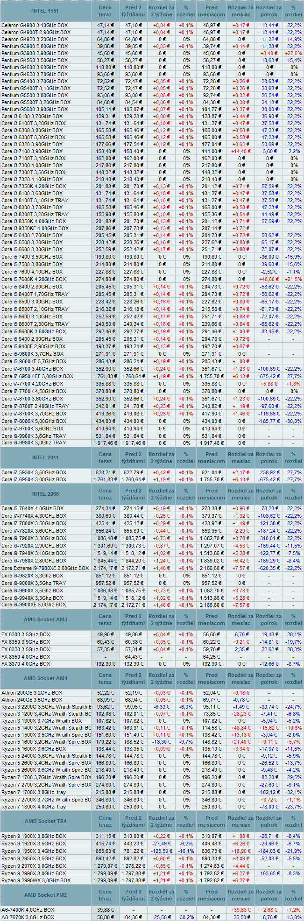
Task: Click Athlon 200GE 3,2GHz BOX entry
Action: point(32,693)
